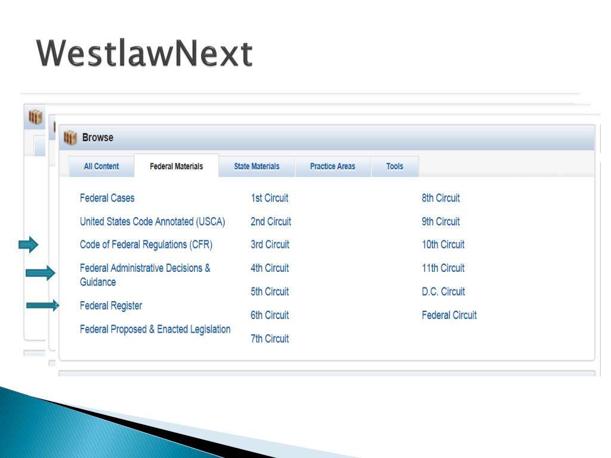Click the books icon beside Browse
The height and width of the screenshot is (458, 611).
70,138
